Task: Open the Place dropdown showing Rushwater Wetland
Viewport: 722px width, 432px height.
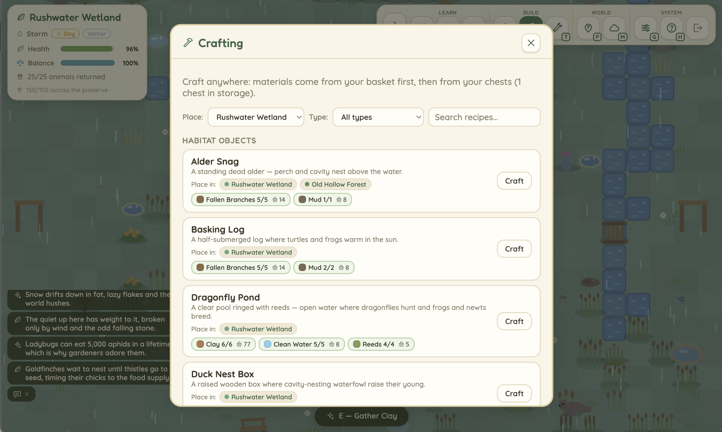Action: point(256,117)
